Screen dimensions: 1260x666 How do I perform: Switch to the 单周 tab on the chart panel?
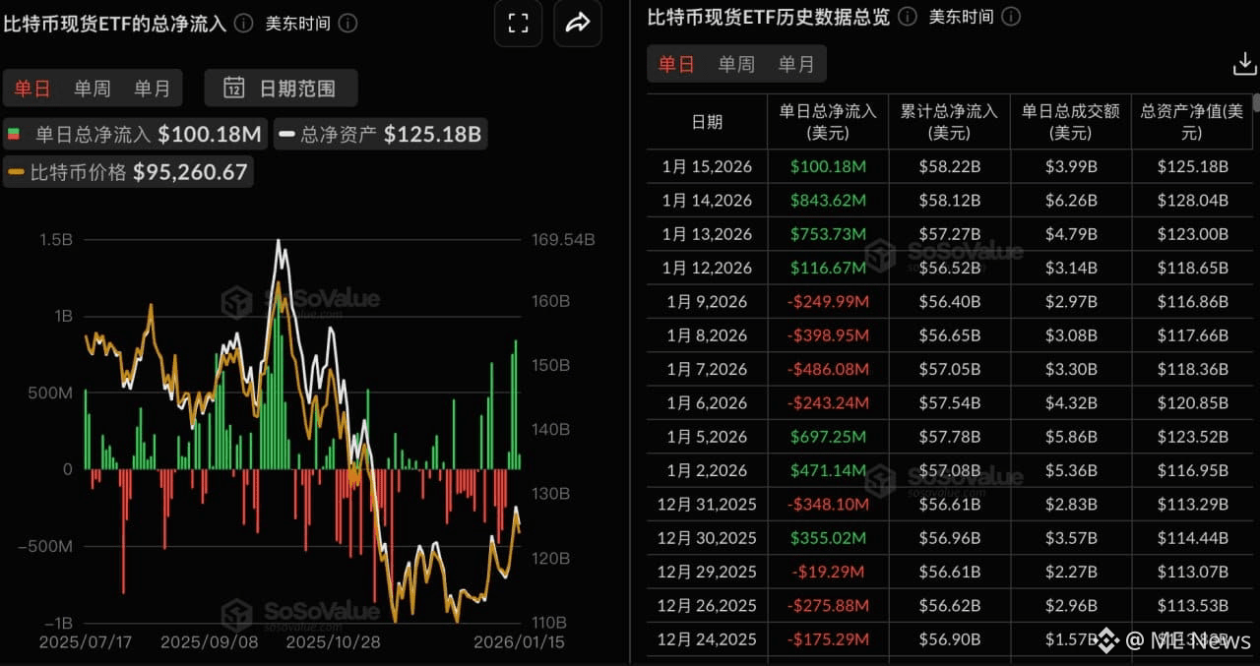click(x=93, y=87)
